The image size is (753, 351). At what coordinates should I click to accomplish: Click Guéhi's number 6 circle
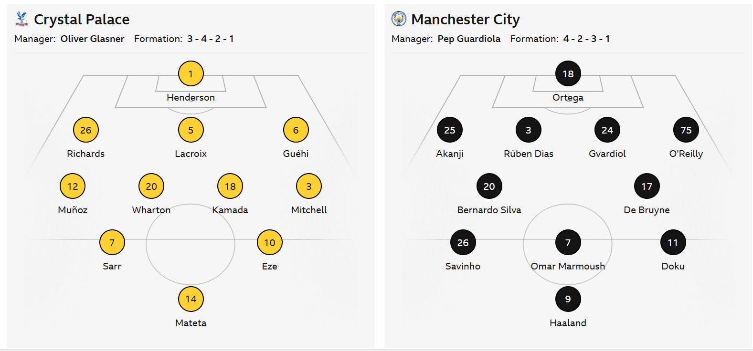(296, 130)
